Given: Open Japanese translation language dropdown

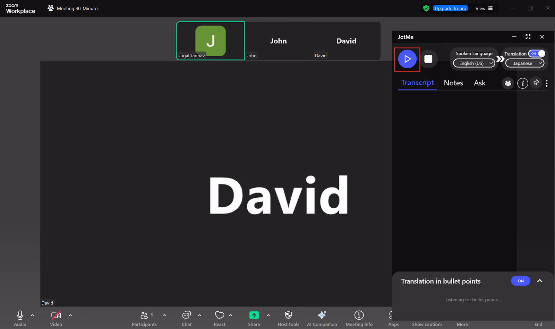Looking at the screenshot, I should click(525, 63).
